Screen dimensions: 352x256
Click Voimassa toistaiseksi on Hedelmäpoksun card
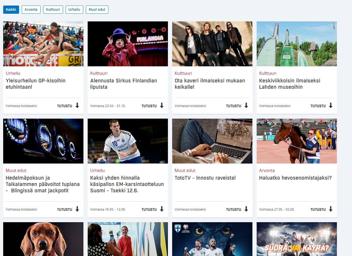coord(21,210)
